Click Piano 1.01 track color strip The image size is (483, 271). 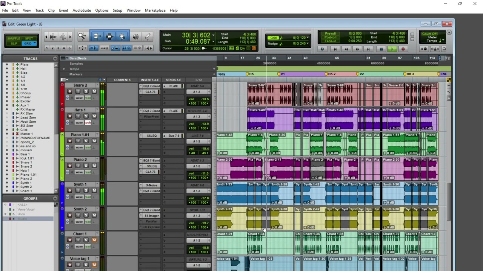click(62, 144)
